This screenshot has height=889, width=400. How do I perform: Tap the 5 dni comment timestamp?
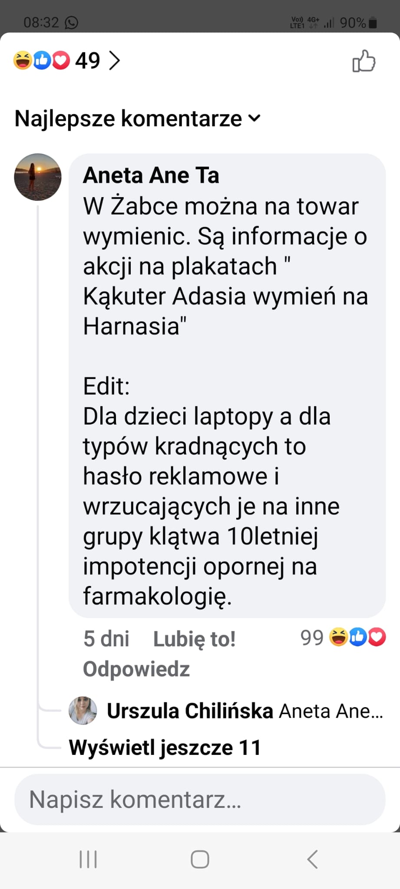click(106, 639)
